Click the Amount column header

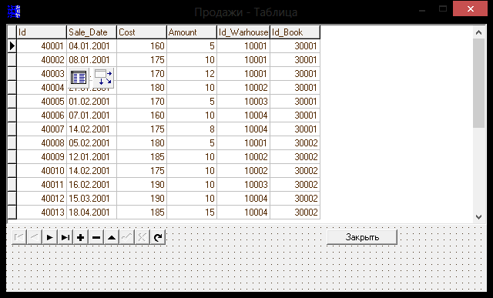pyautogui.click(x=192, y=32)
